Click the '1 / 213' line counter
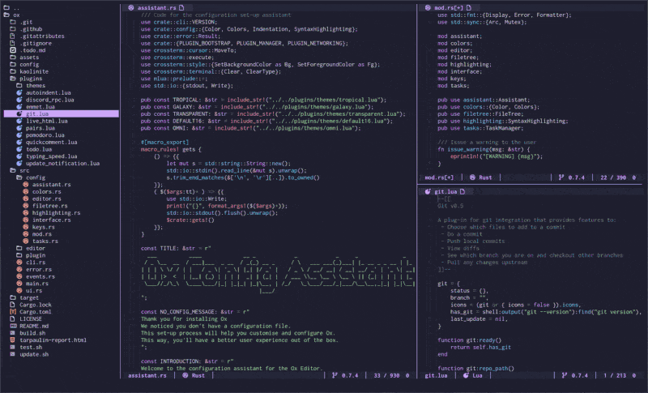This screenshot has height=393, width=648. [x=615, y=375]
